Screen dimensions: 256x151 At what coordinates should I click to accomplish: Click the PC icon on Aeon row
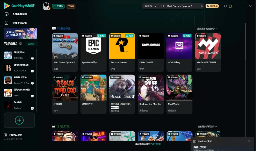tap(32, 96)
